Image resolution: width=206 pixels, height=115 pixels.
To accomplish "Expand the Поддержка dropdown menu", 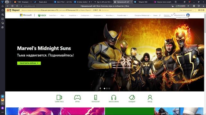I will 98,15.
